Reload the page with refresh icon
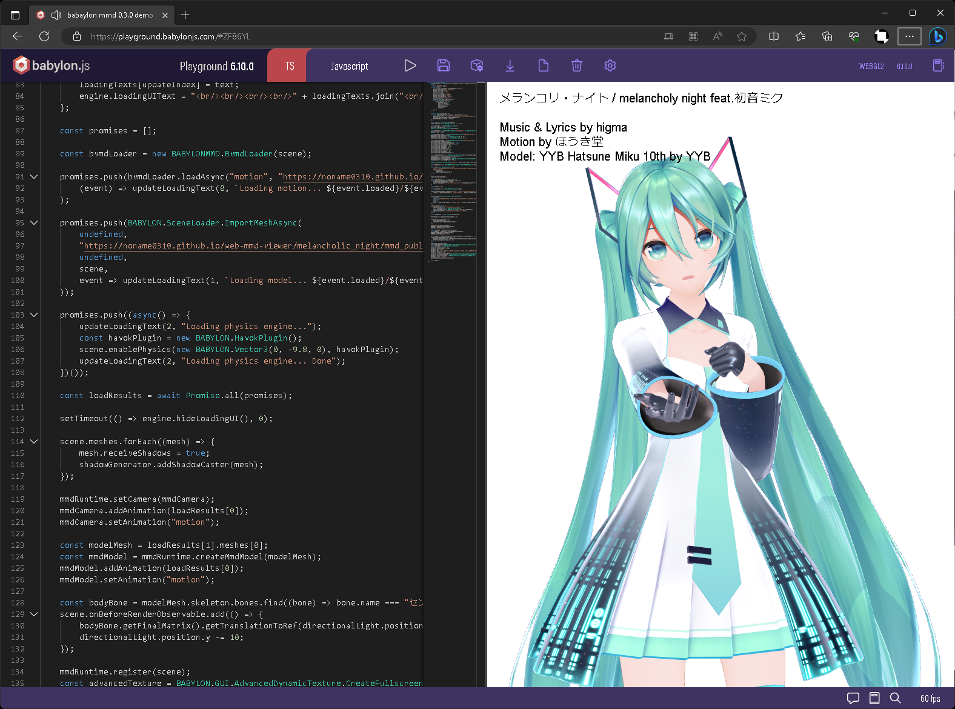Image resolution: width=955 pixels, height=709 pixels. pyautogui.click(x=44, y=36)
